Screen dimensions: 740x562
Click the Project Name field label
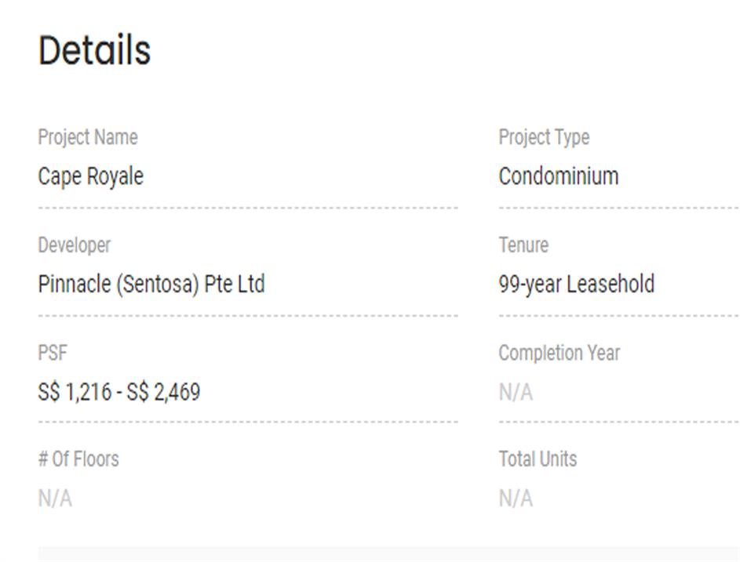[x=87, y=137]
